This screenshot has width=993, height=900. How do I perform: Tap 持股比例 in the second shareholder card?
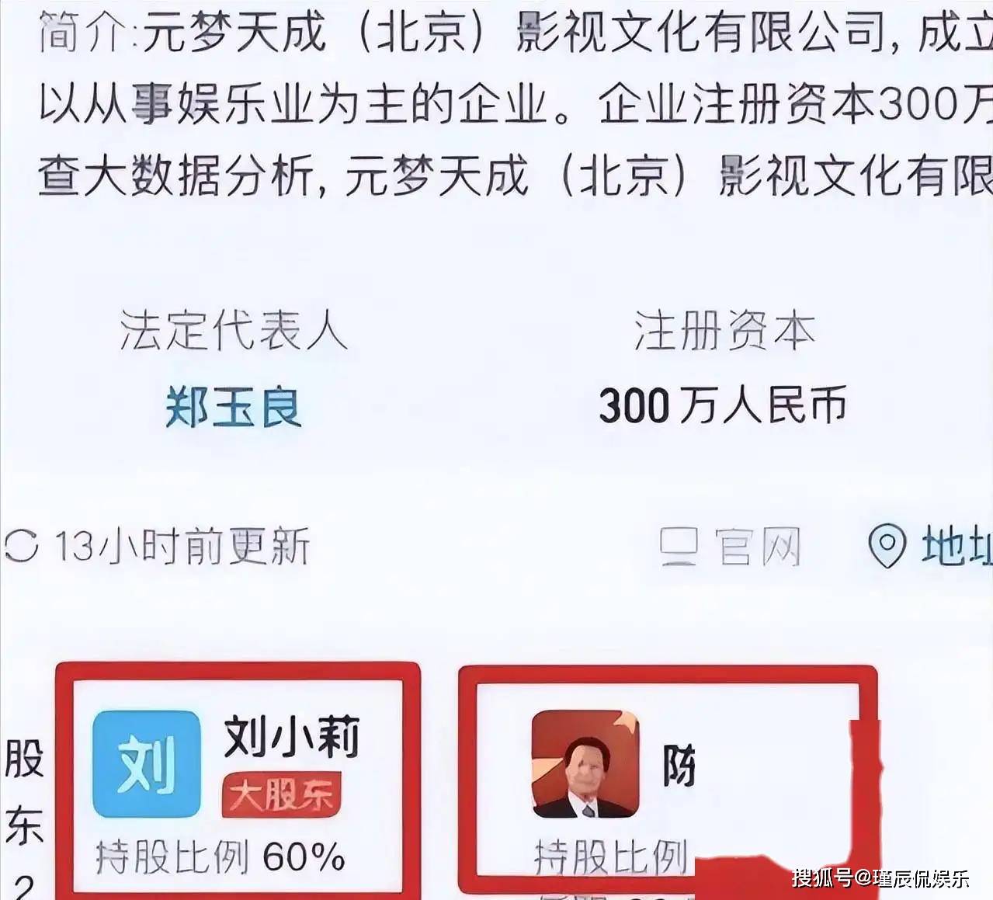click(611, 857)
